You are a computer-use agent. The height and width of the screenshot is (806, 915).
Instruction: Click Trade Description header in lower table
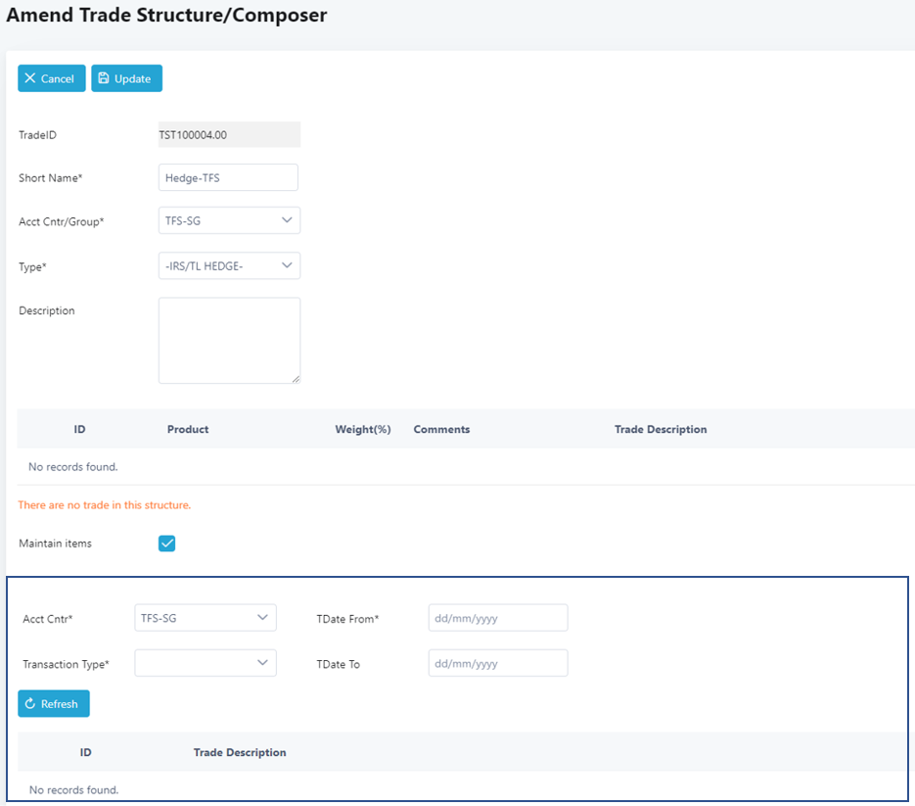pyautogui.click(x=240, y=752)
